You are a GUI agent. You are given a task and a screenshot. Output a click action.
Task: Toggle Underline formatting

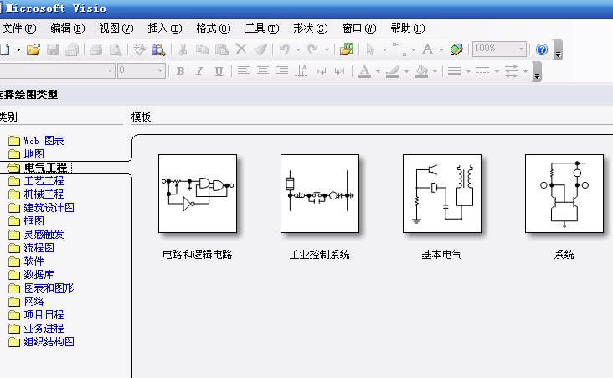(219, 71)
